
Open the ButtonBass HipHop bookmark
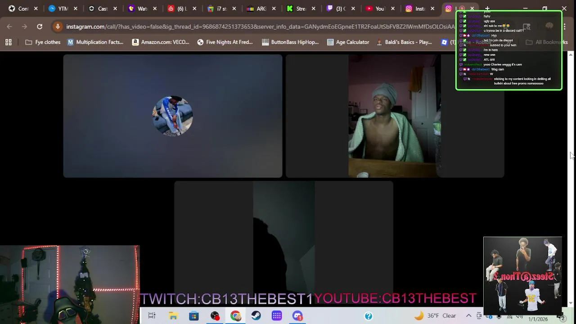[x=290, y=42]
